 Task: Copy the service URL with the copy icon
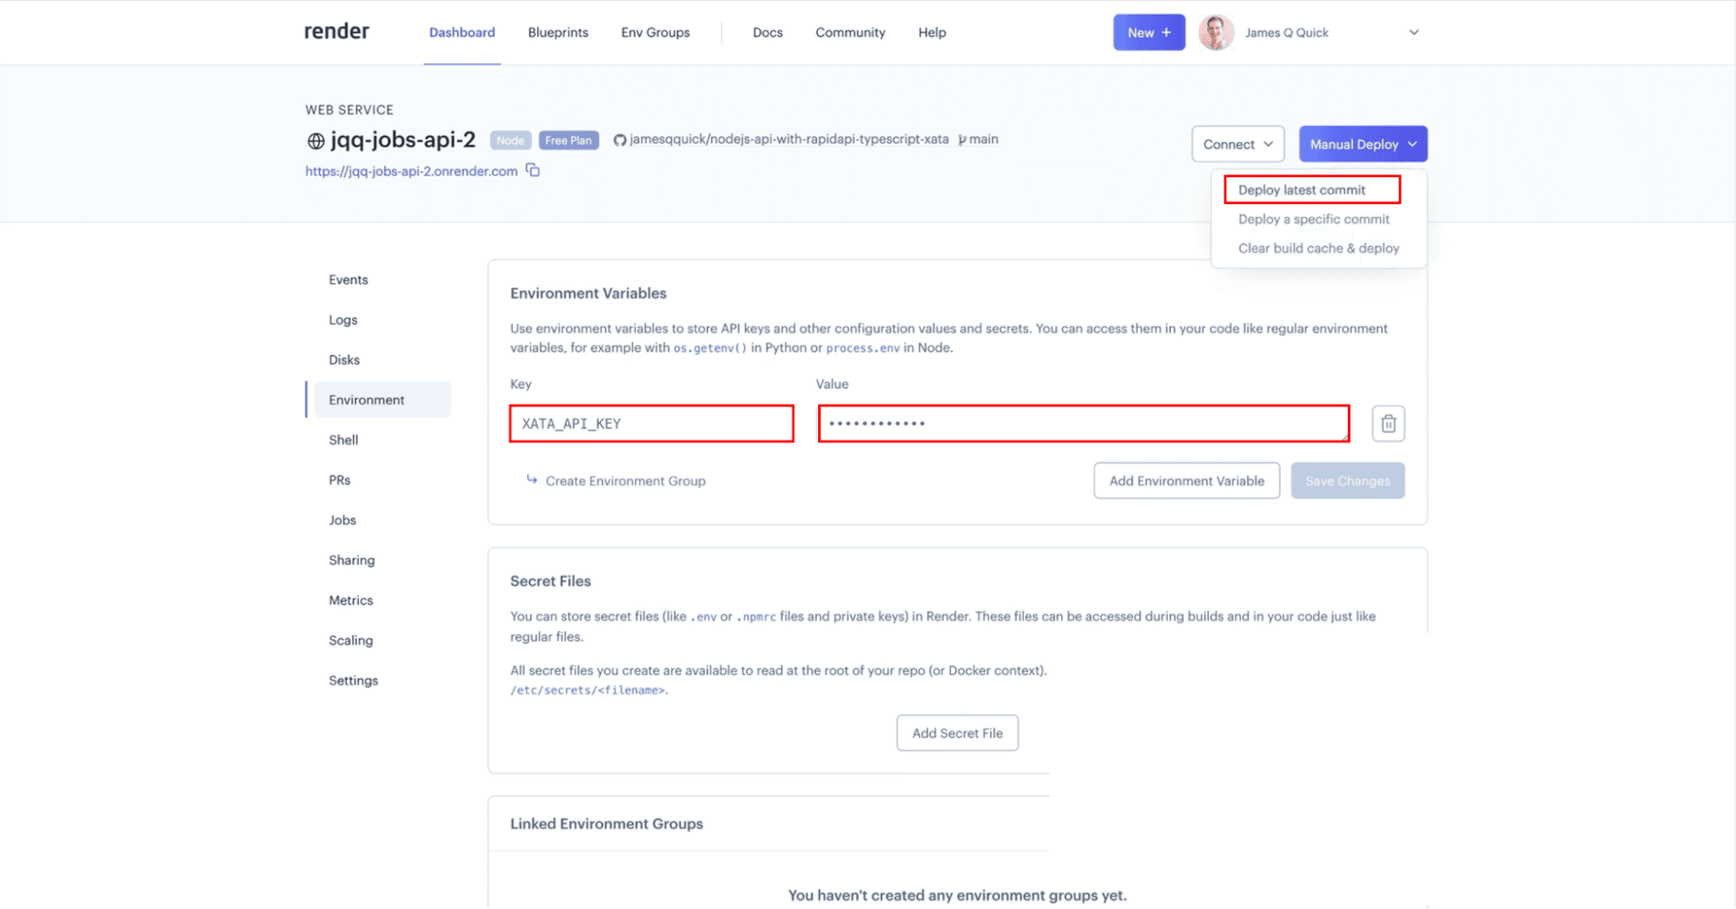(x=532, y=170)
